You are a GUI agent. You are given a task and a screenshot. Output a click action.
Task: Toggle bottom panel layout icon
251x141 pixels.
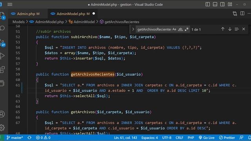click(215, 4)
